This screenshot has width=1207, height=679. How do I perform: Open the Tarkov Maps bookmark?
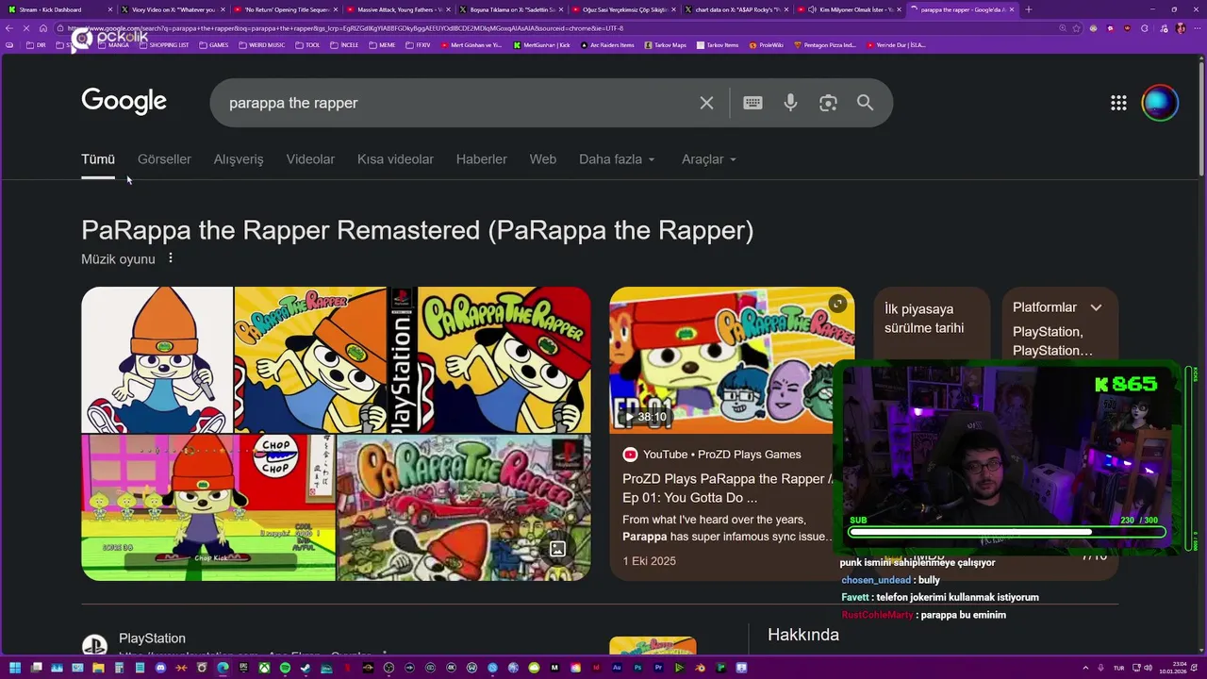tap(666, 45)
